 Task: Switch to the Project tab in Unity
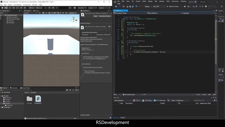[4, 88]
